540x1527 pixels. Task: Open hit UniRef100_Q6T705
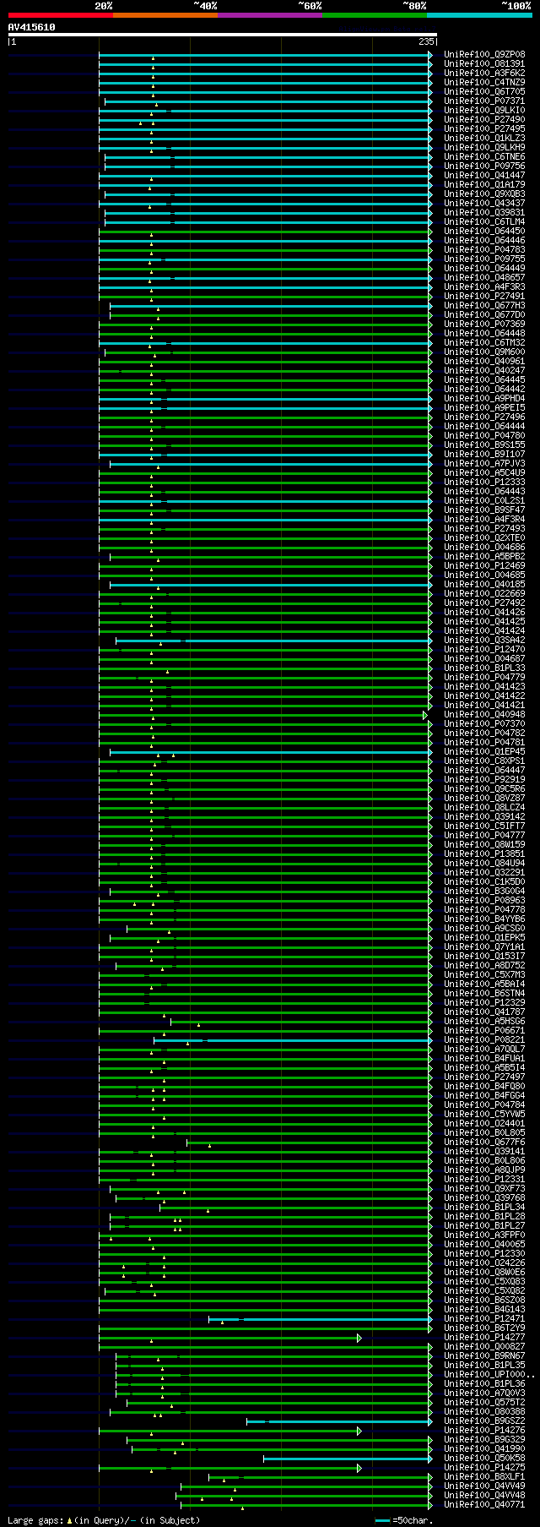tap(484, 91)
